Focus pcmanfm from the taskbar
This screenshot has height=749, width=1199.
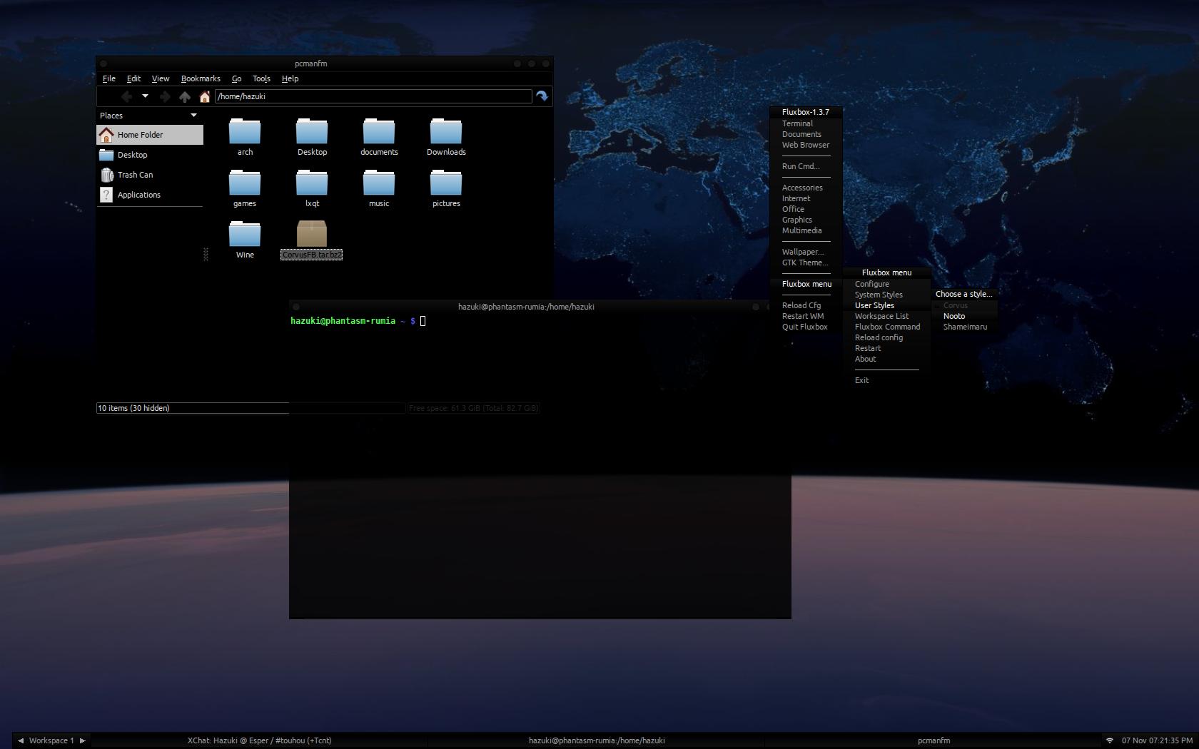coord(933,740)
